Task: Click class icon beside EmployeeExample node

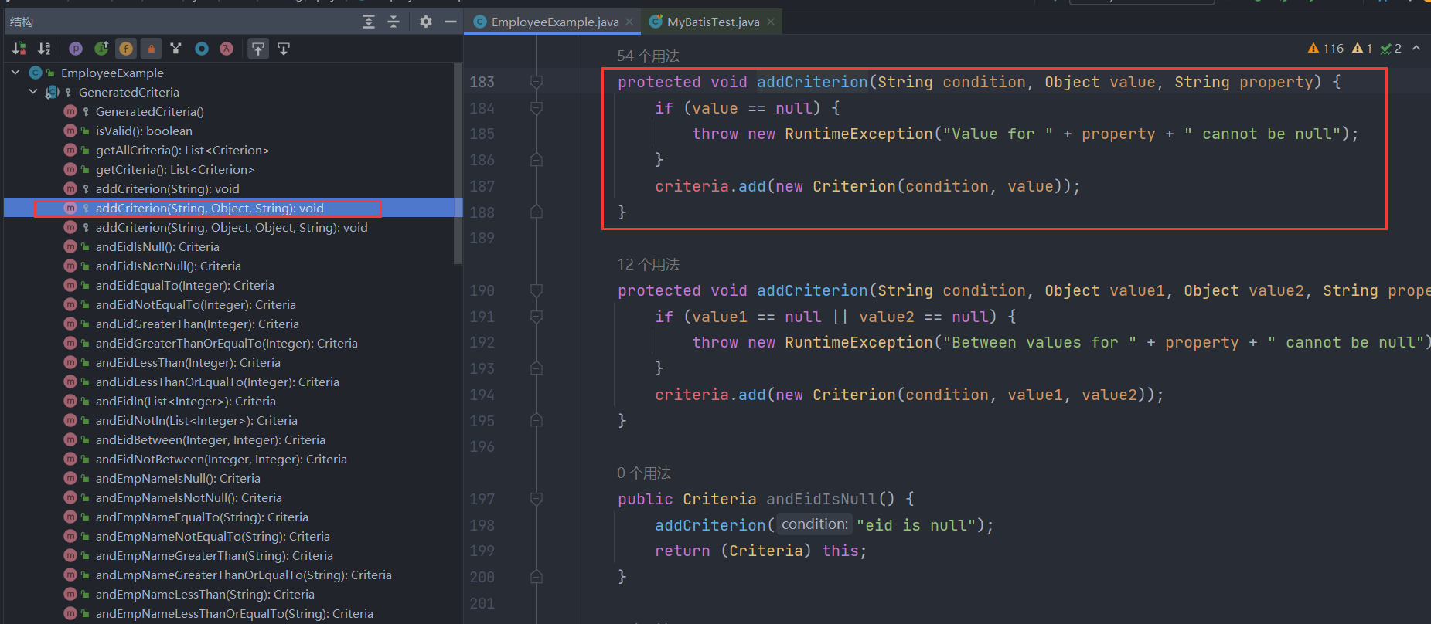Action: pyautogui.click(x=36, y=73)
